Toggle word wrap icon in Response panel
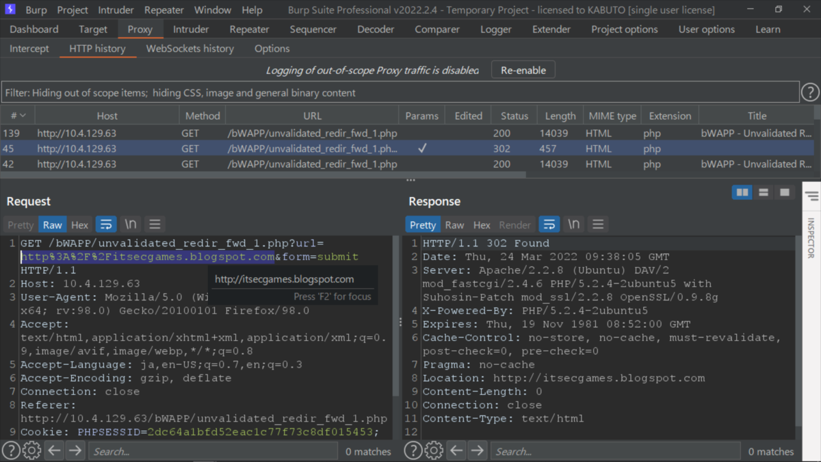Viewport: 821px width, 462px height. point(549,224)
